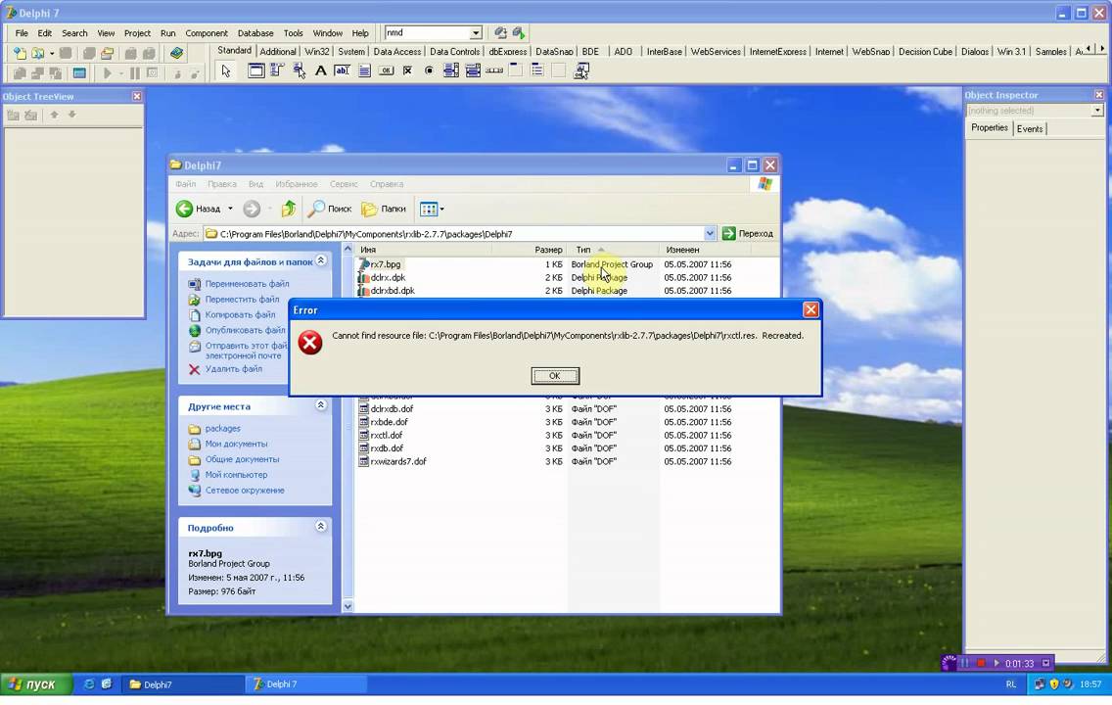
Task: Pick the RadioButton component icon
Action: point(429,70)
